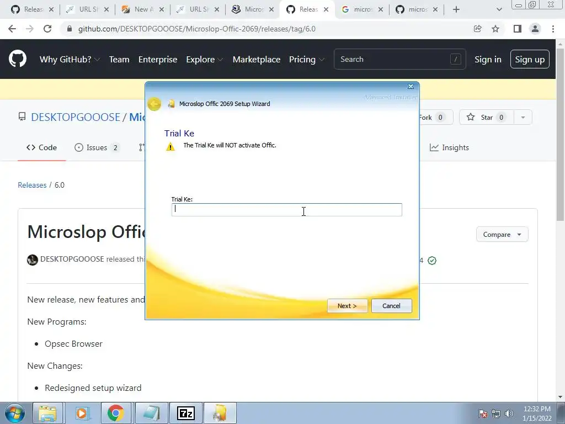Switch to the Google micros browser tab

point(362,9)
